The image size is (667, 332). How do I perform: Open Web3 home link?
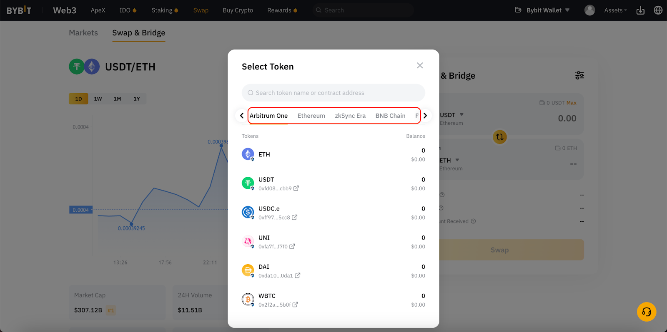point(65,10)
